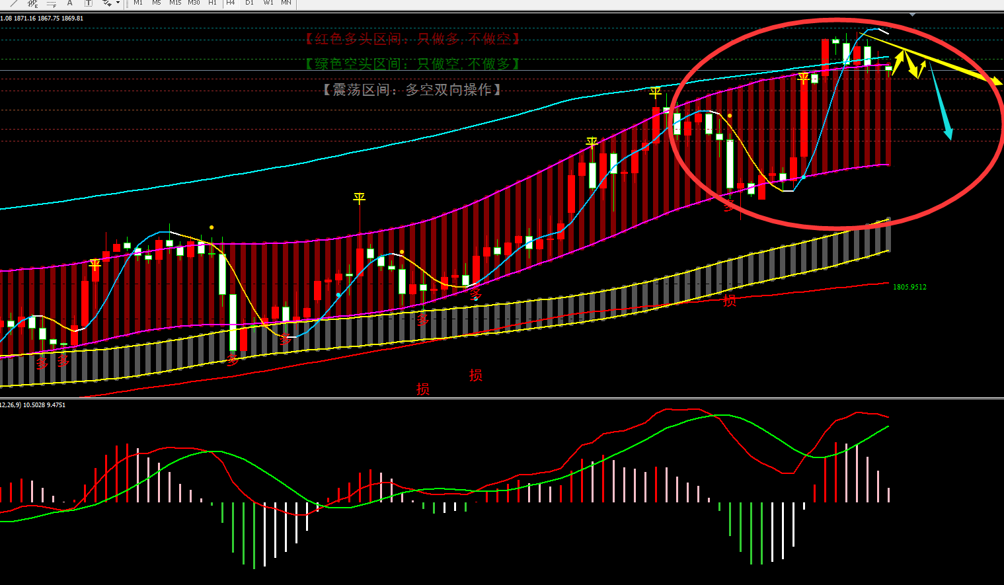The height and width of the screenshot is (585, 1004).
Task: Open the monthly MN timeframe
Action: point(286,3)
